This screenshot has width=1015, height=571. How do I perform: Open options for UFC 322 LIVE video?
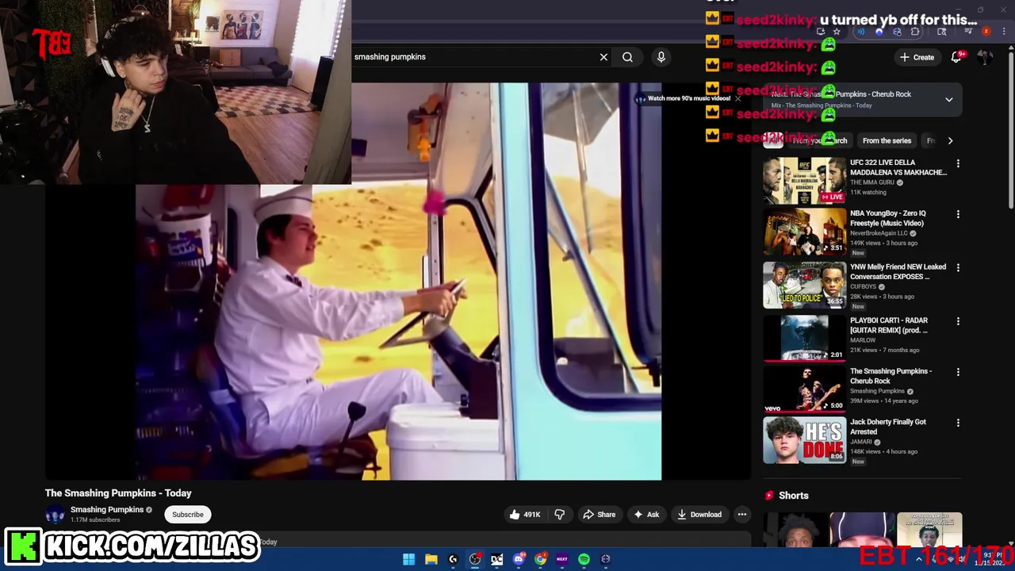coord(958,163)
